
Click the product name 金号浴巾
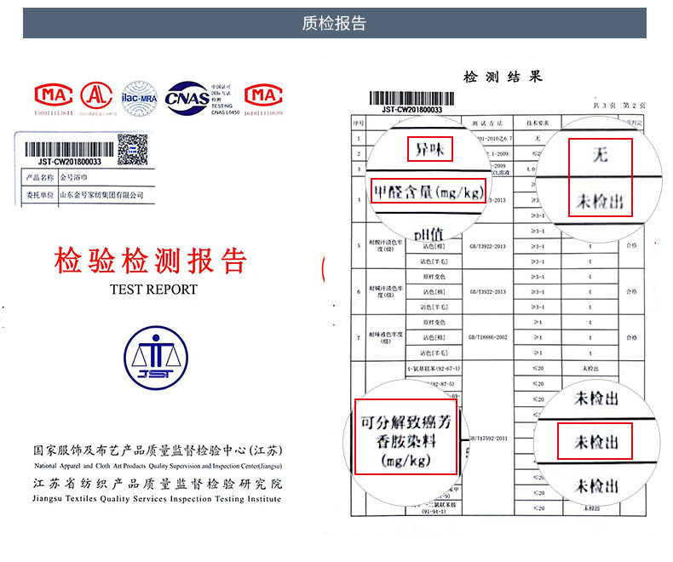click(73, 177)
